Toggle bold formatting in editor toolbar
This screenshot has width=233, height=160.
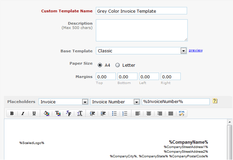12,114
